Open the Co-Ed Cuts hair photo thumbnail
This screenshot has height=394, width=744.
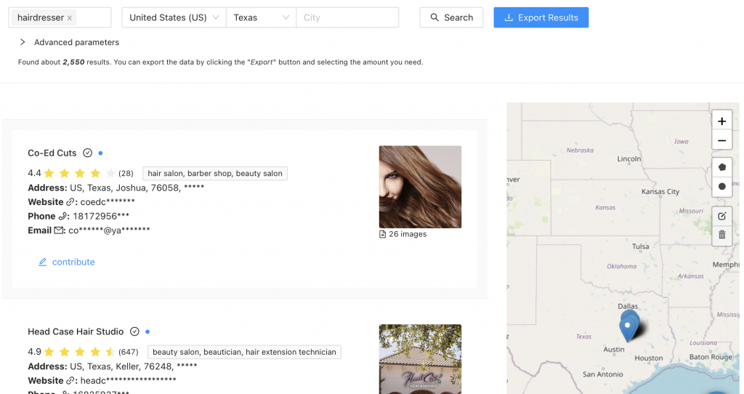point(420,187)
